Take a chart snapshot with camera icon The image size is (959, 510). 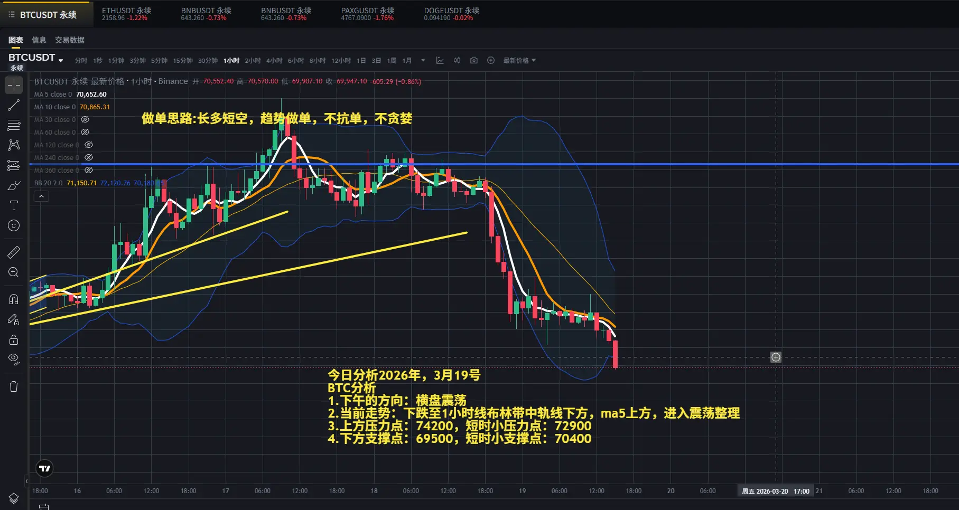(474, 61)
